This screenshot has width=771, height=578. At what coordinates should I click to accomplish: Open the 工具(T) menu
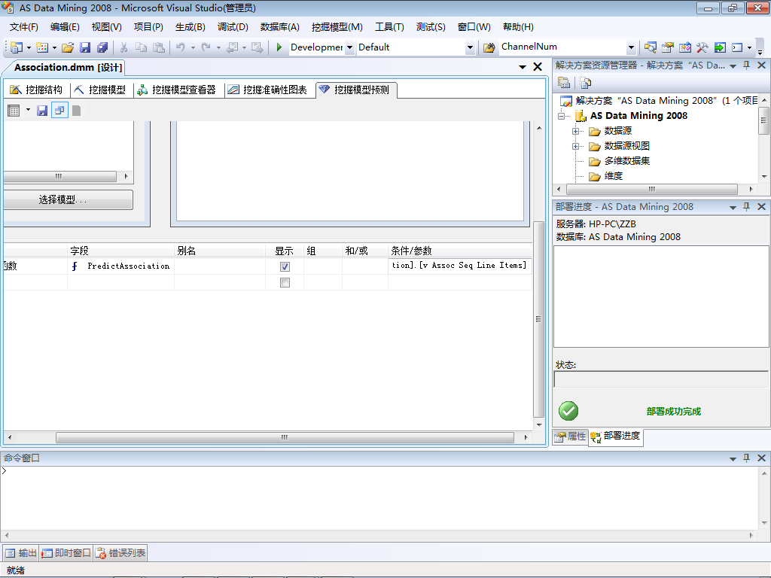point(389,27)
